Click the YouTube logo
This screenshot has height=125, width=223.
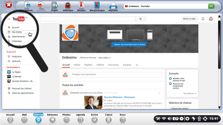point(19,19)
